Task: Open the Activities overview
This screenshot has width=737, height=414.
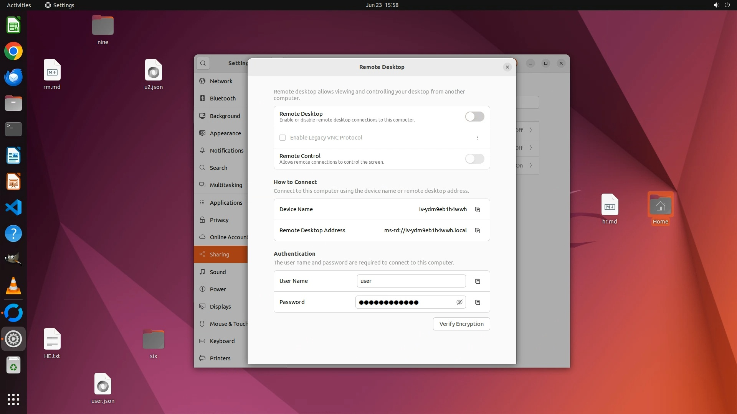Action: coord(19,5)
